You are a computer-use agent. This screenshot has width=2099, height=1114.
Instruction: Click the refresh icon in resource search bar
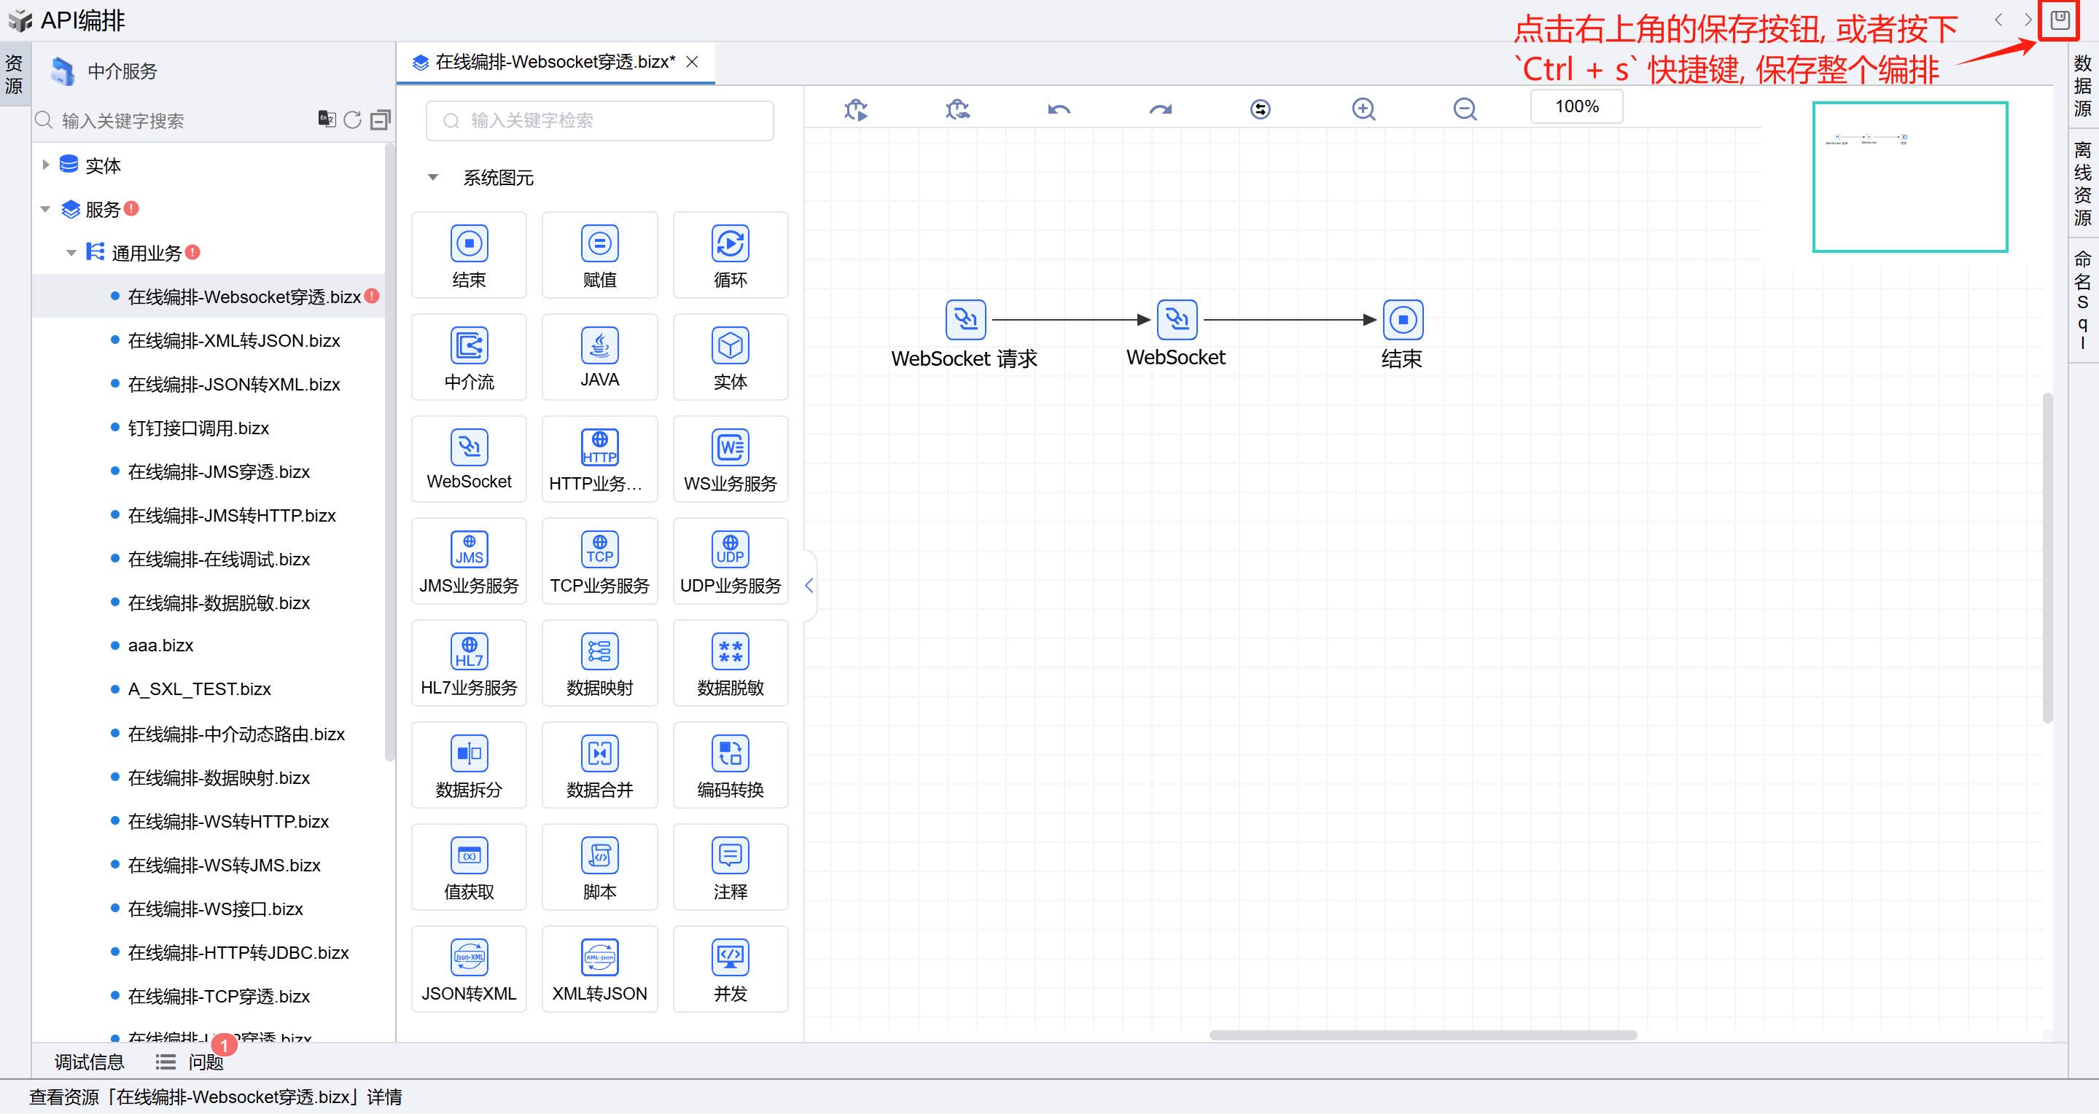pos(352,120)
